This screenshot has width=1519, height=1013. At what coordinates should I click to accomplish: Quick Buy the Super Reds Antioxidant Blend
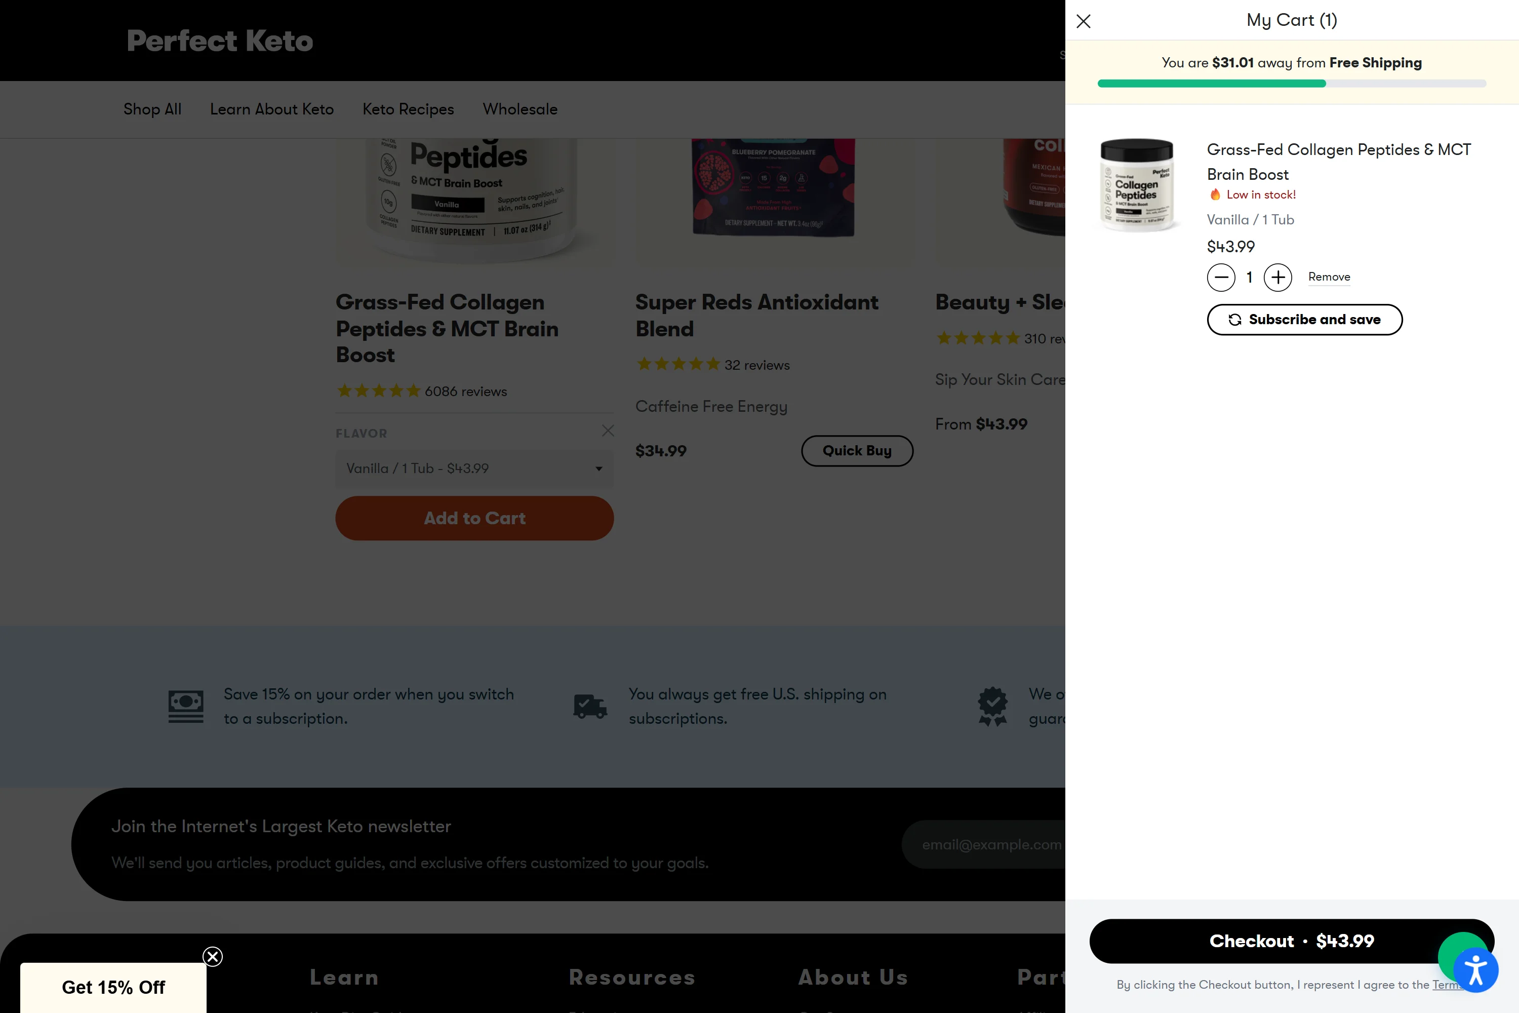click(856, 450)
